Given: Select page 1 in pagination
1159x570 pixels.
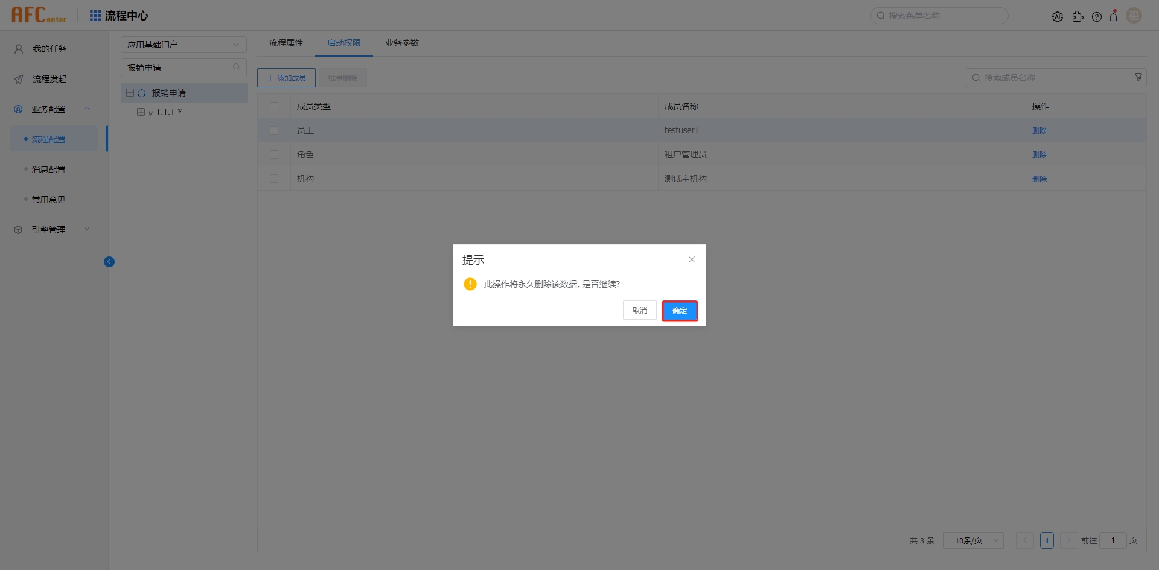Looking at the screenshot, I should (1047, 540).
